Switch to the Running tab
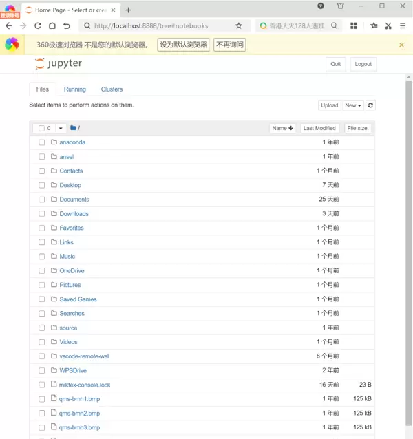 point(75,89)
